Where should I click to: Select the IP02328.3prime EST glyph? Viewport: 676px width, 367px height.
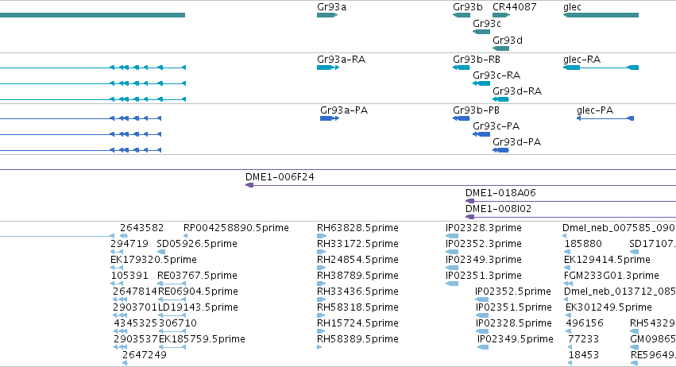(x=452, y=236)
